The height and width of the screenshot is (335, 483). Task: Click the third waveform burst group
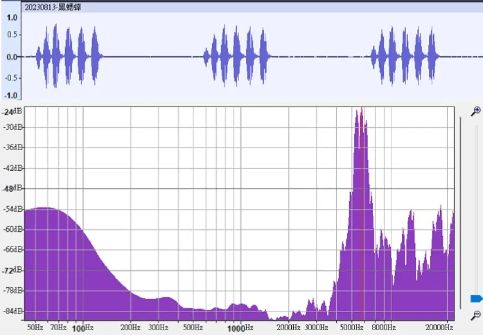click(404, 56)
